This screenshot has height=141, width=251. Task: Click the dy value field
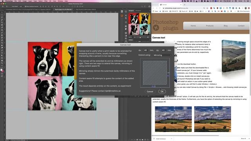tap(163, 50)
